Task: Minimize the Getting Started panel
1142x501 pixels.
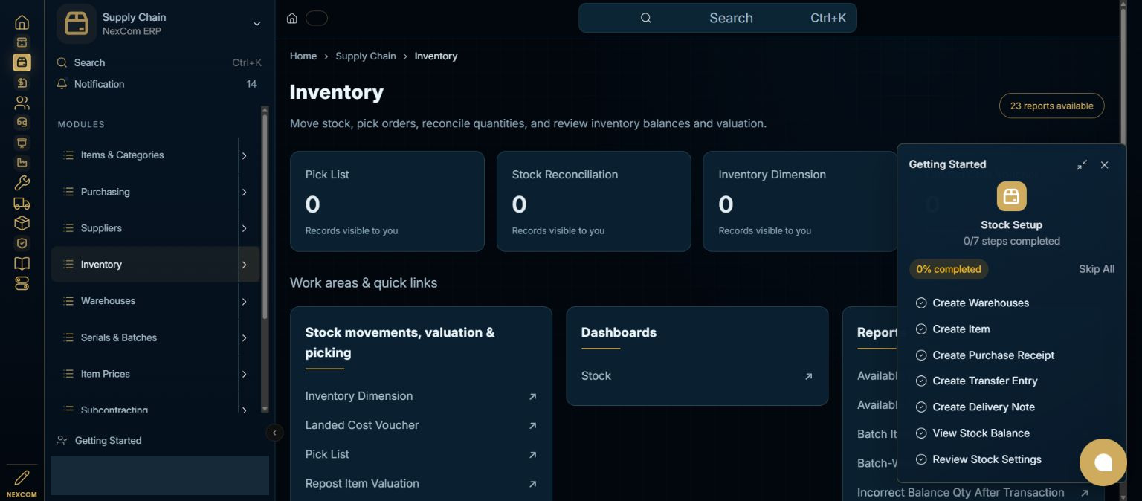Action: click(x=1082, y=164)
